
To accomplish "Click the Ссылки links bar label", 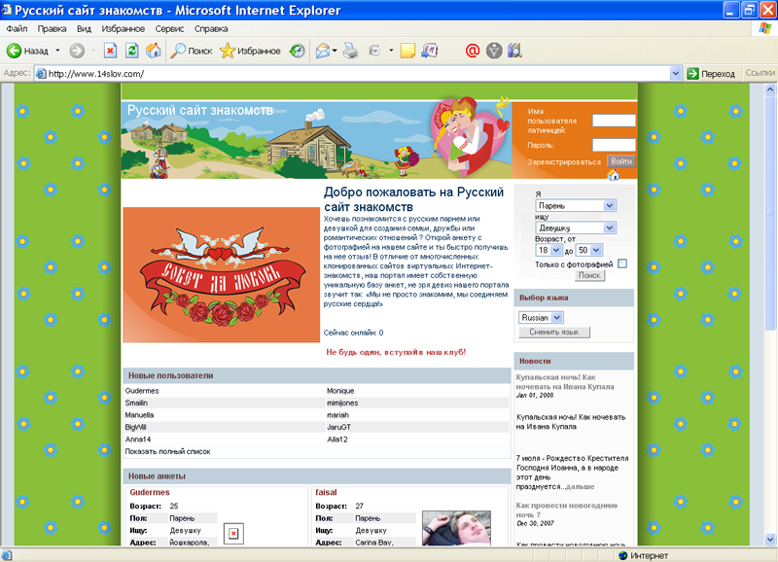I will (760, 73).
